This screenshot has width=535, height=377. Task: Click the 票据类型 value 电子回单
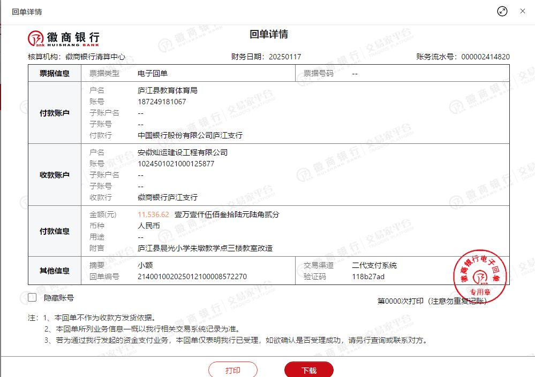[153, 73]
